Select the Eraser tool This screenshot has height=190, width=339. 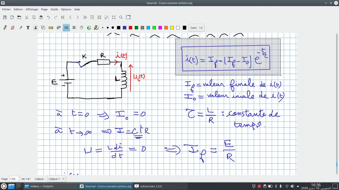12,28
